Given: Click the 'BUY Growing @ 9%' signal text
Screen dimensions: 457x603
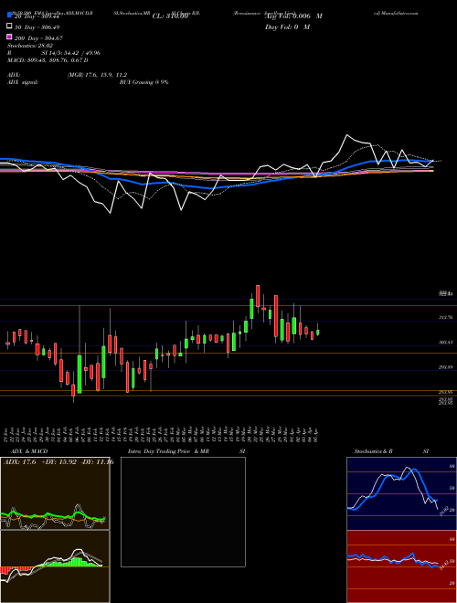Looking at the screenshot, I should [143, 82].
